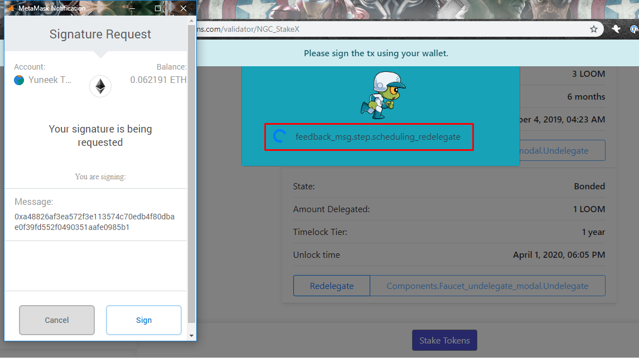Viewport: 639px width, 358px height.
Task: Click the Yuneek account avatar icon
Action: (19, 80)
